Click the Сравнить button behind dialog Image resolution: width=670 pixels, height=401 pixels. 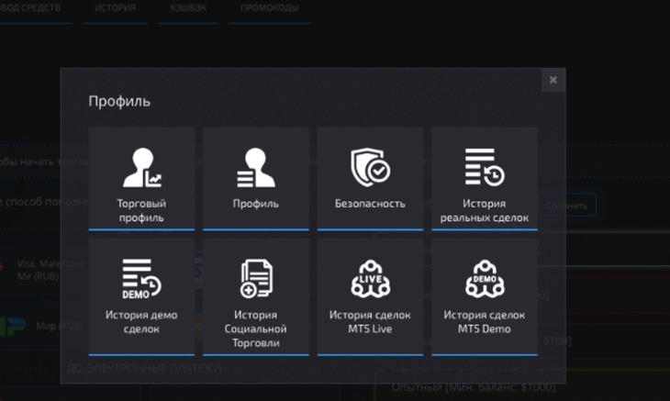[571, 206]
